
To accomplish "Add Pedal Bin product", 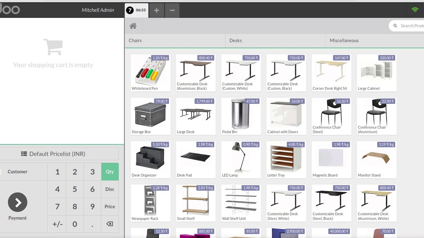I will click(x=241, y=116).
